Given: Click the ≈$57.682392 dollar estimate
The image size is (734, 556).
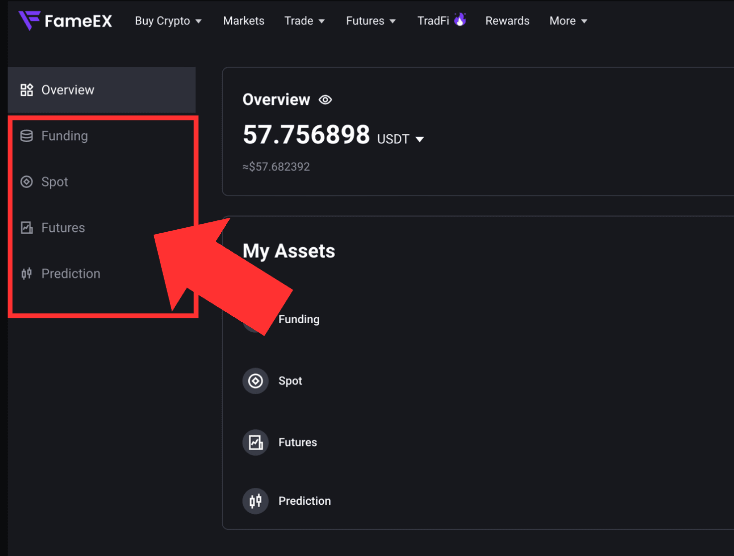Looking at the screenshot, I should 276,167.
